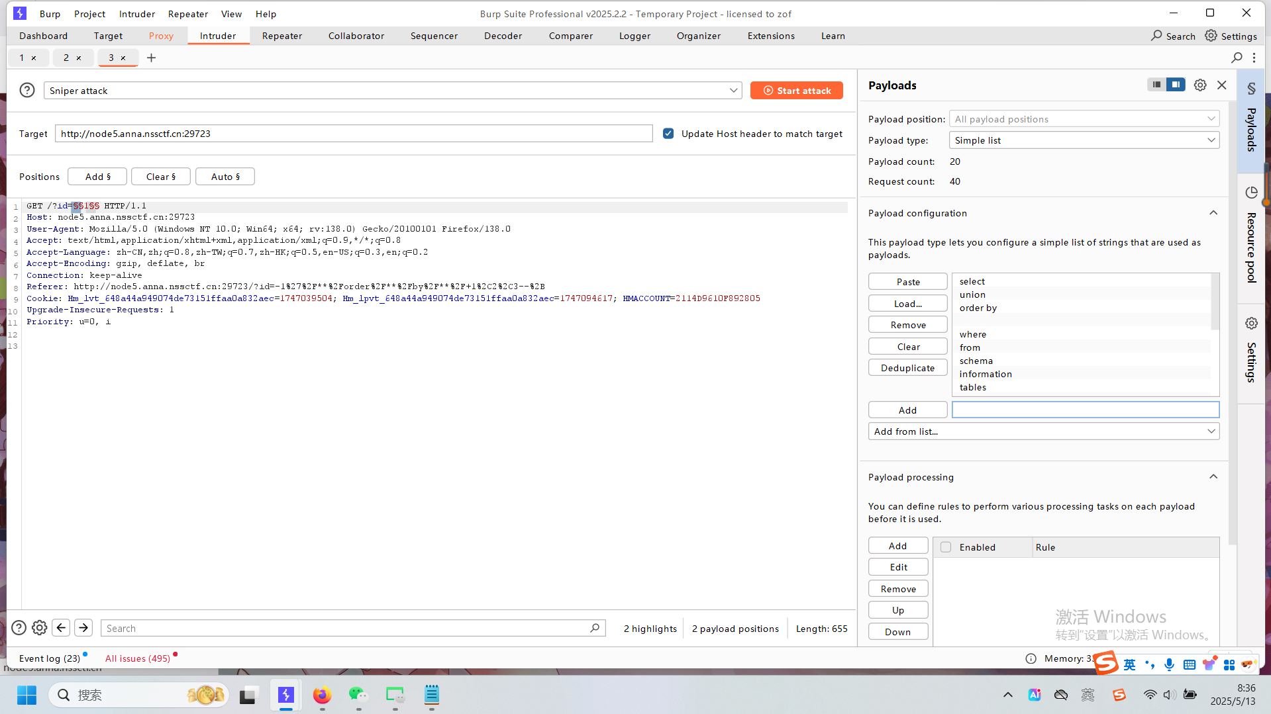Image resolution: width=1271 pixels, height=714 pixels.
Task: Focus the new payload item input field
Action: click(x=1085, y=410)
